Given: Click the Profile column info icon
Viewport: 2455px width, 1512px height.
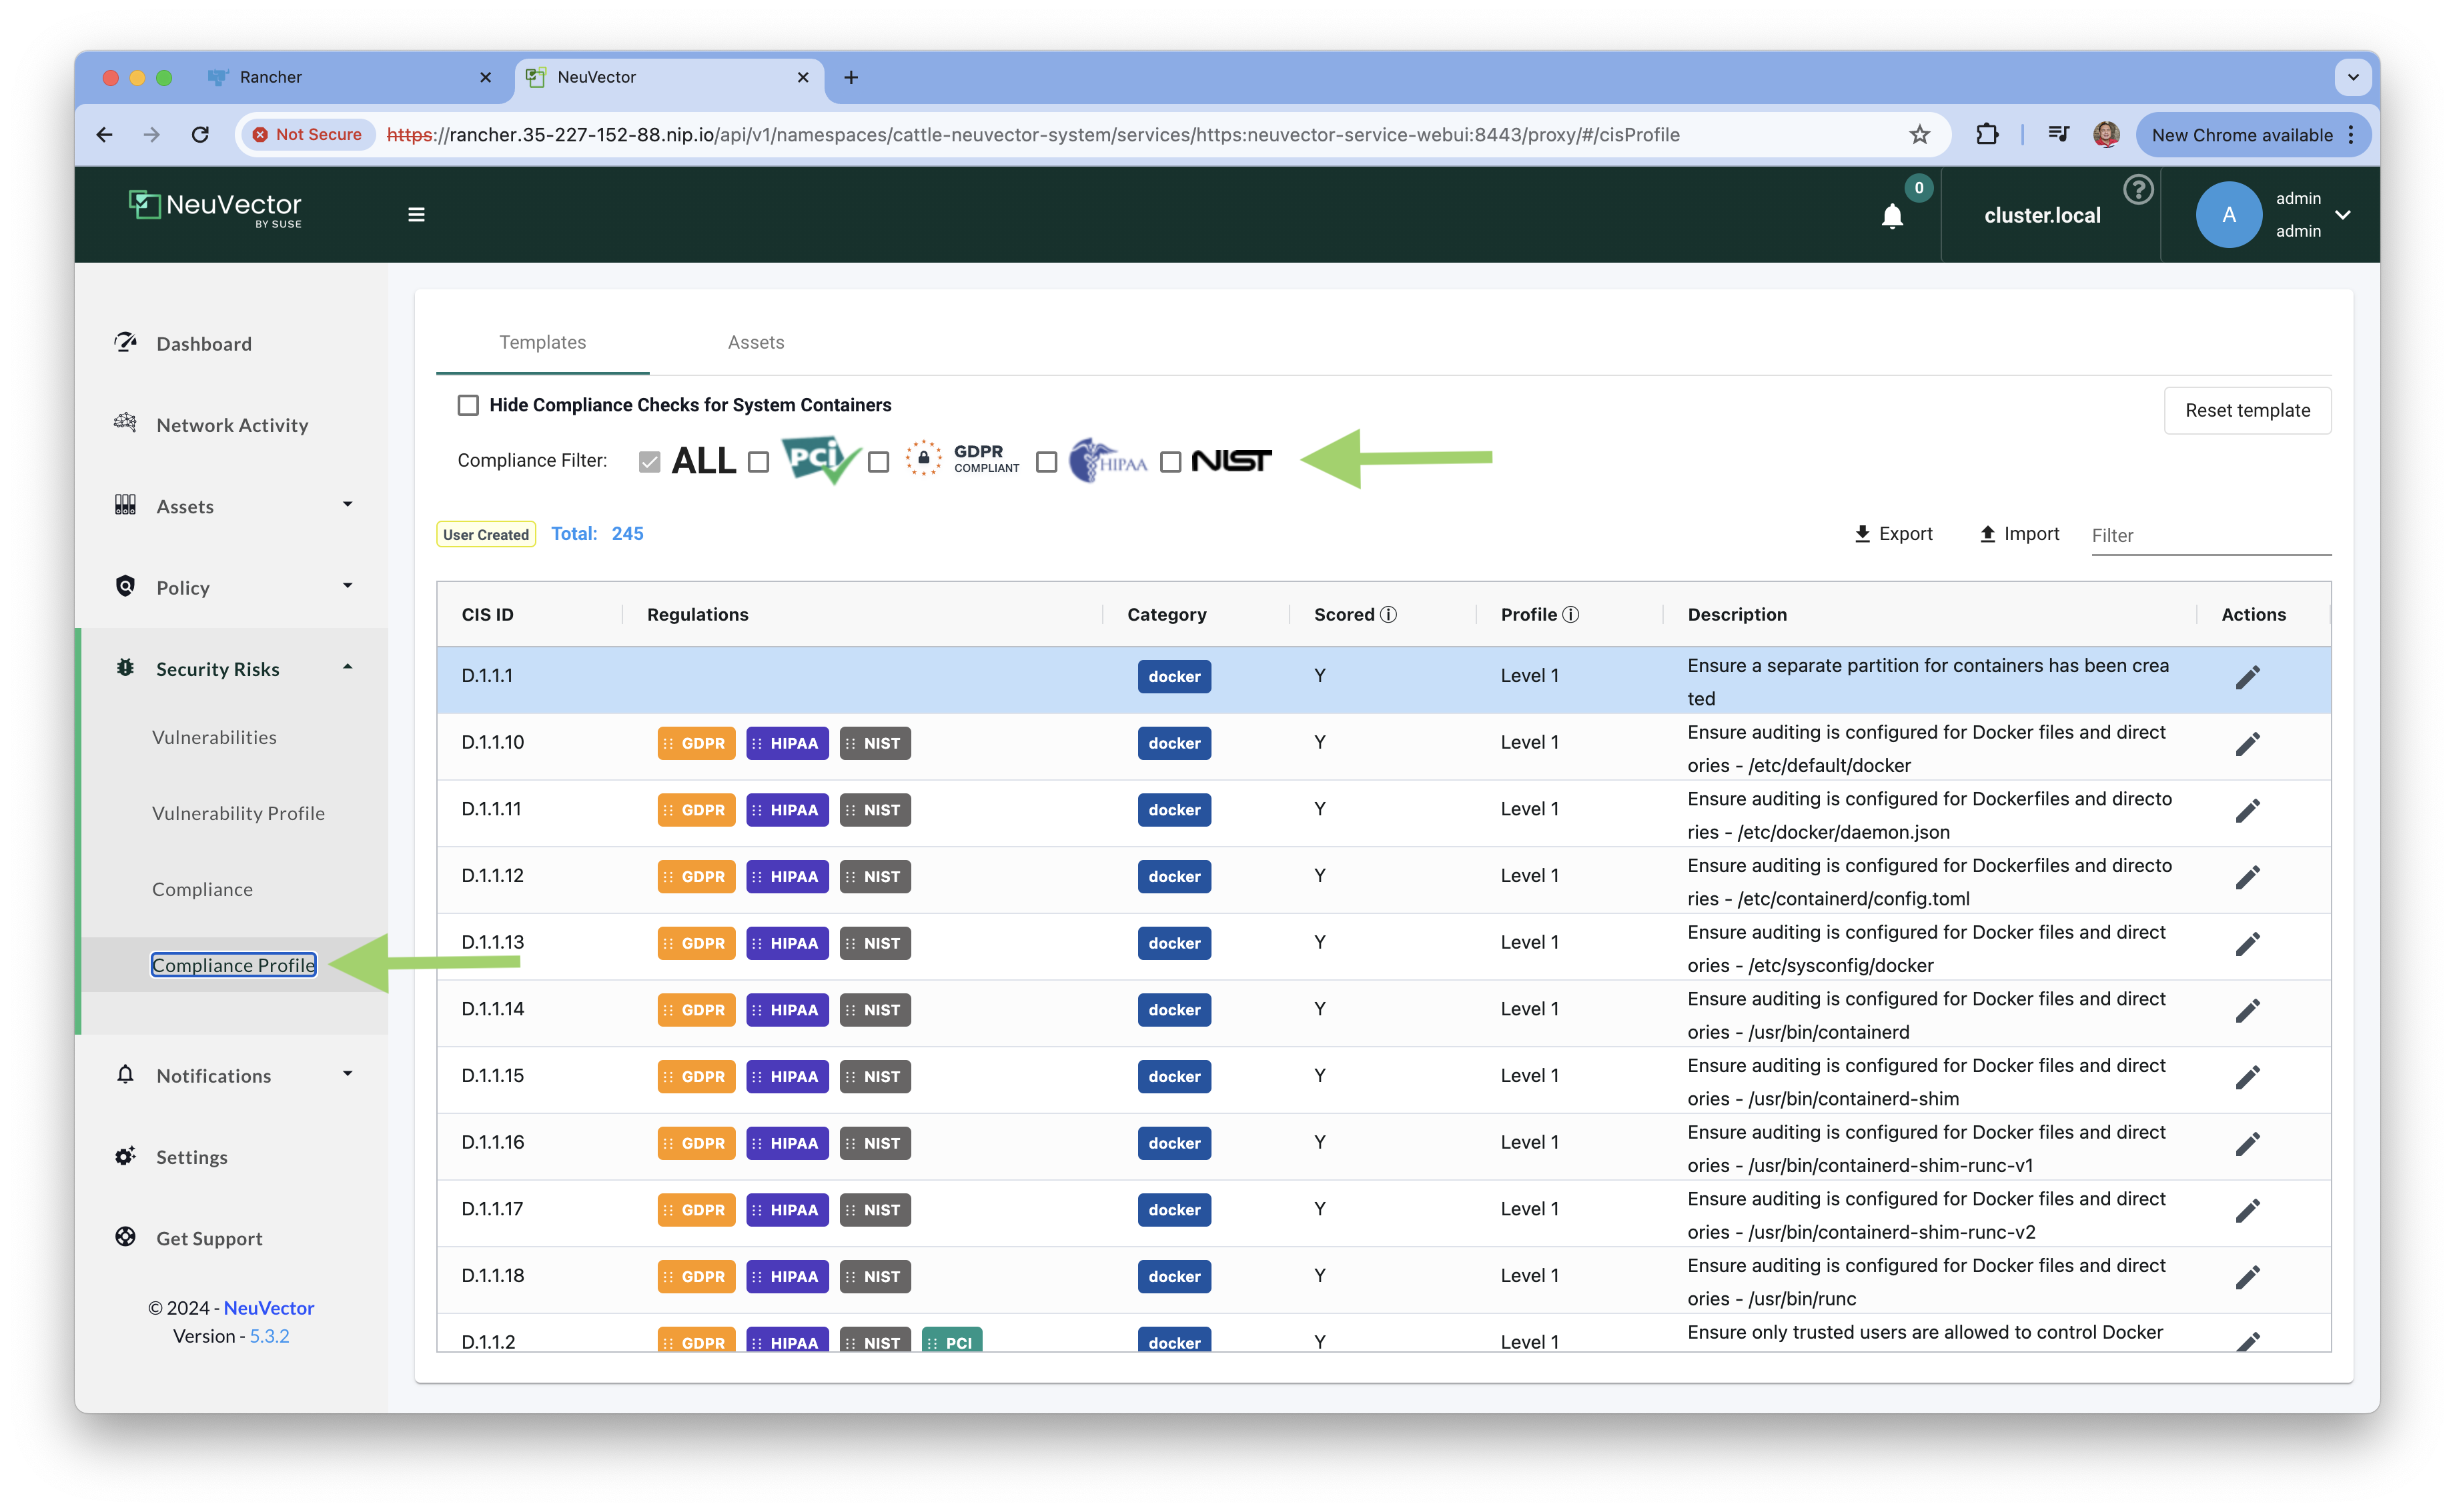Looking at the screenshot, I should (x=1570, y=614).
